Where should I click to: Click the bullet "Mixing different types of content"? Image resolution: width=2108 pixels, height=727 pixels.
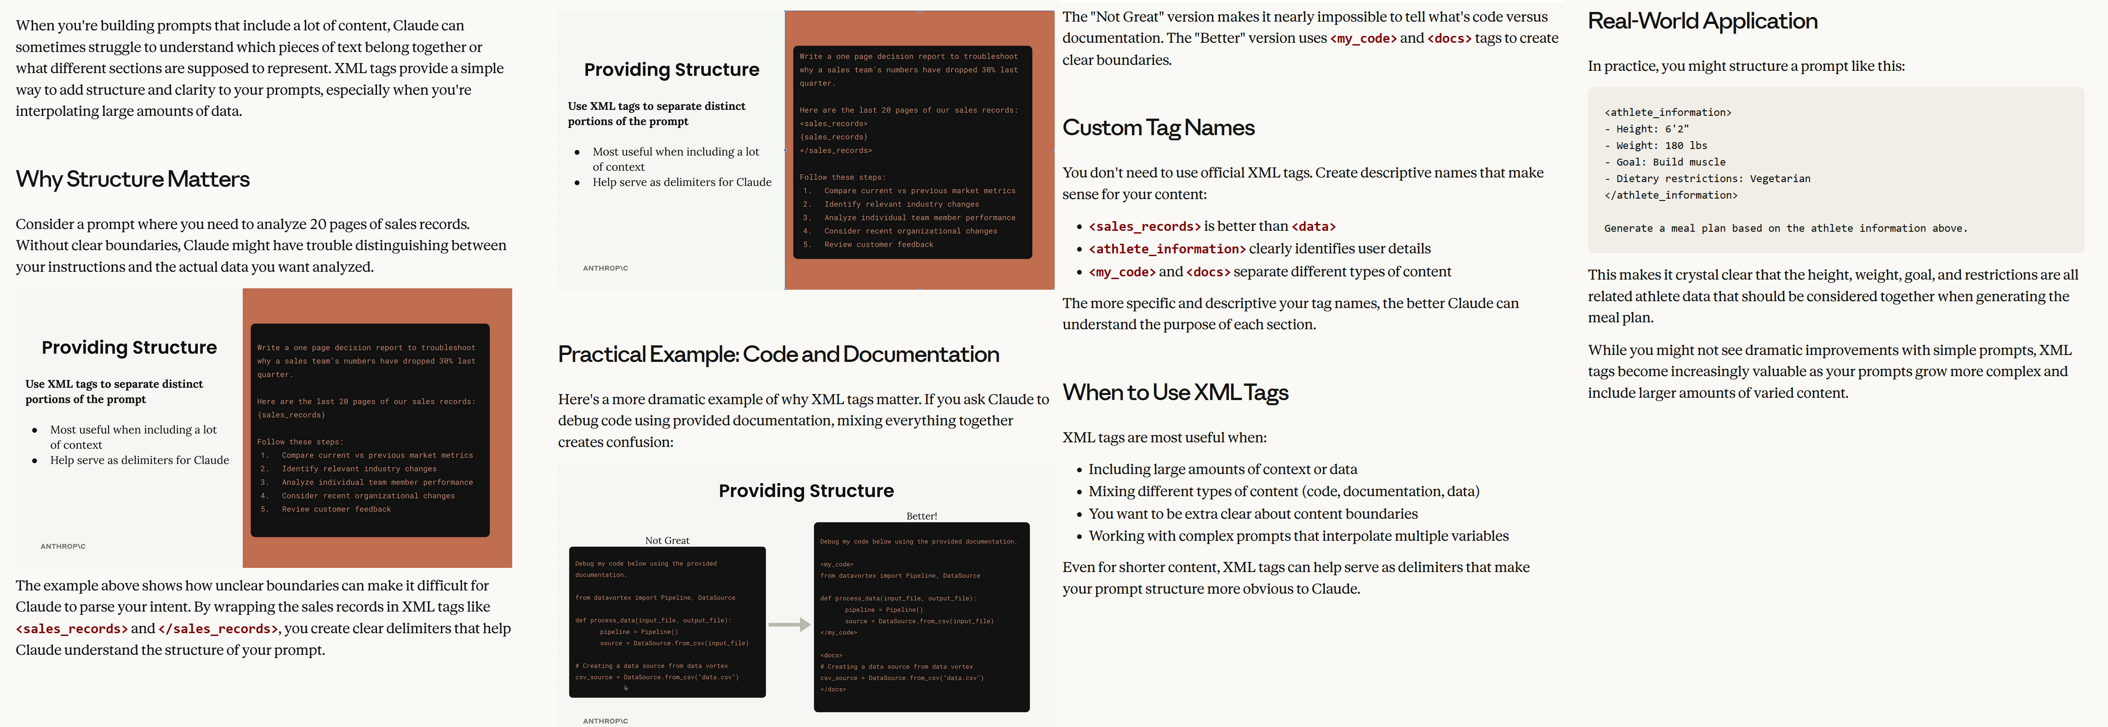coord(1284,491)
